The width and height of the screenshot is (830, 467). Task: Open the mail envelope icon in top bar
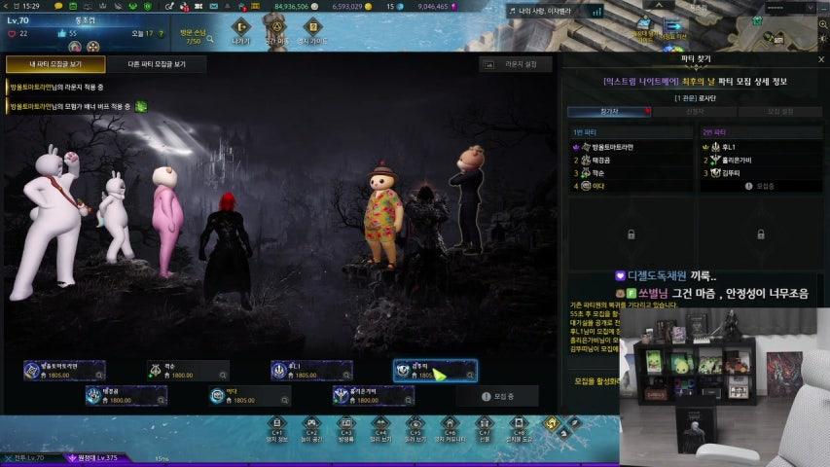[x=213, y=7]
